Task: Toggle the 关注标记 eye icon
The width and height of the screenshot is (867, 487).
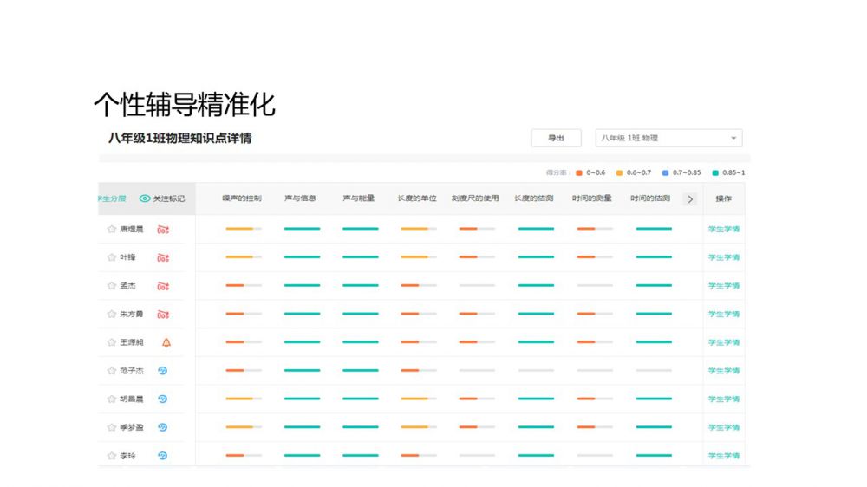Action: click(x=145, y=198)
